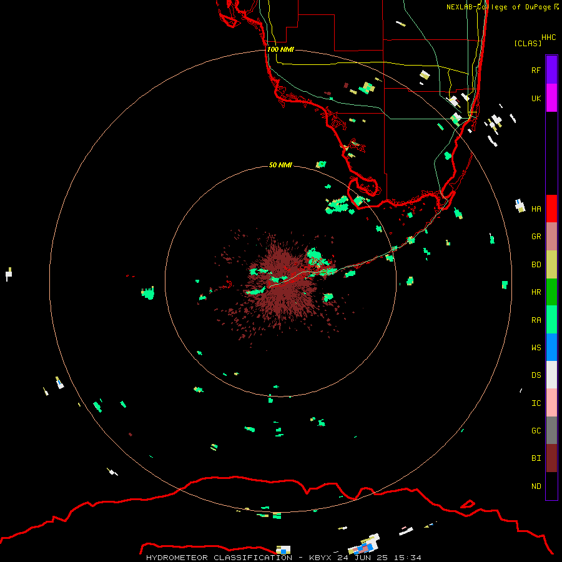Click the purple RF legend color swatch

[551, 70]
